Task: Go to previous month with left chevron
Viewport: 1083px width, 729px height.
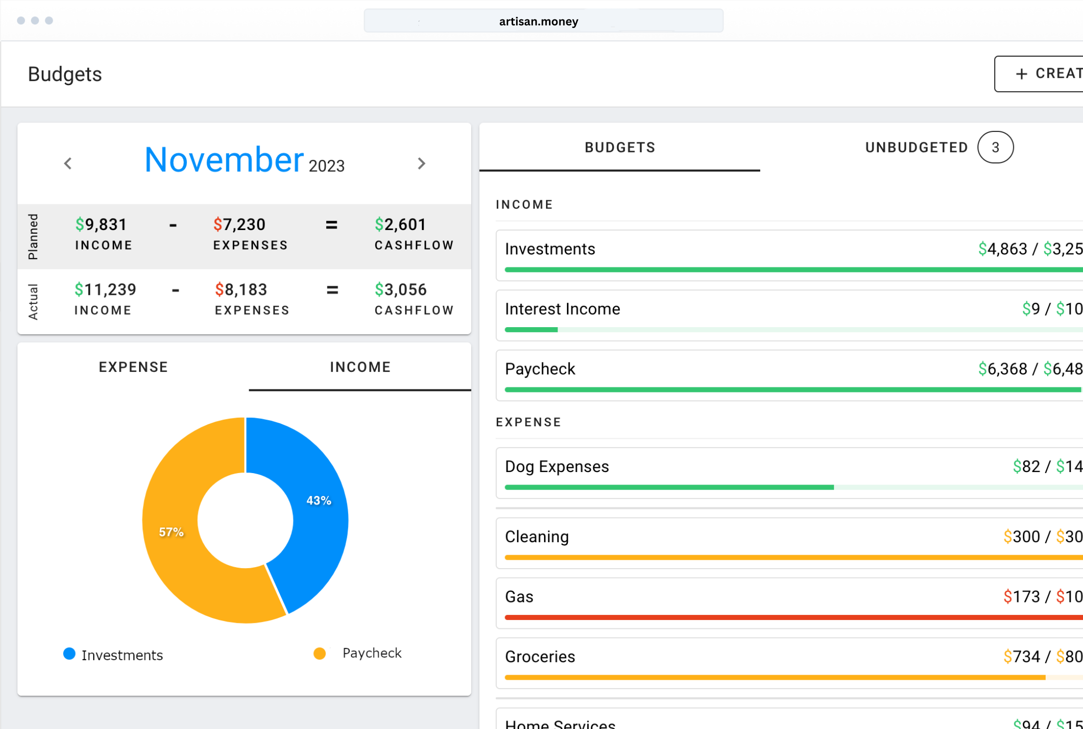Action: 68,163
